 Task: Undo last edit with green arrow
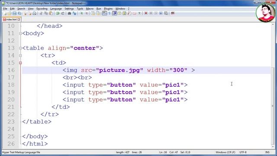point(58,13)
